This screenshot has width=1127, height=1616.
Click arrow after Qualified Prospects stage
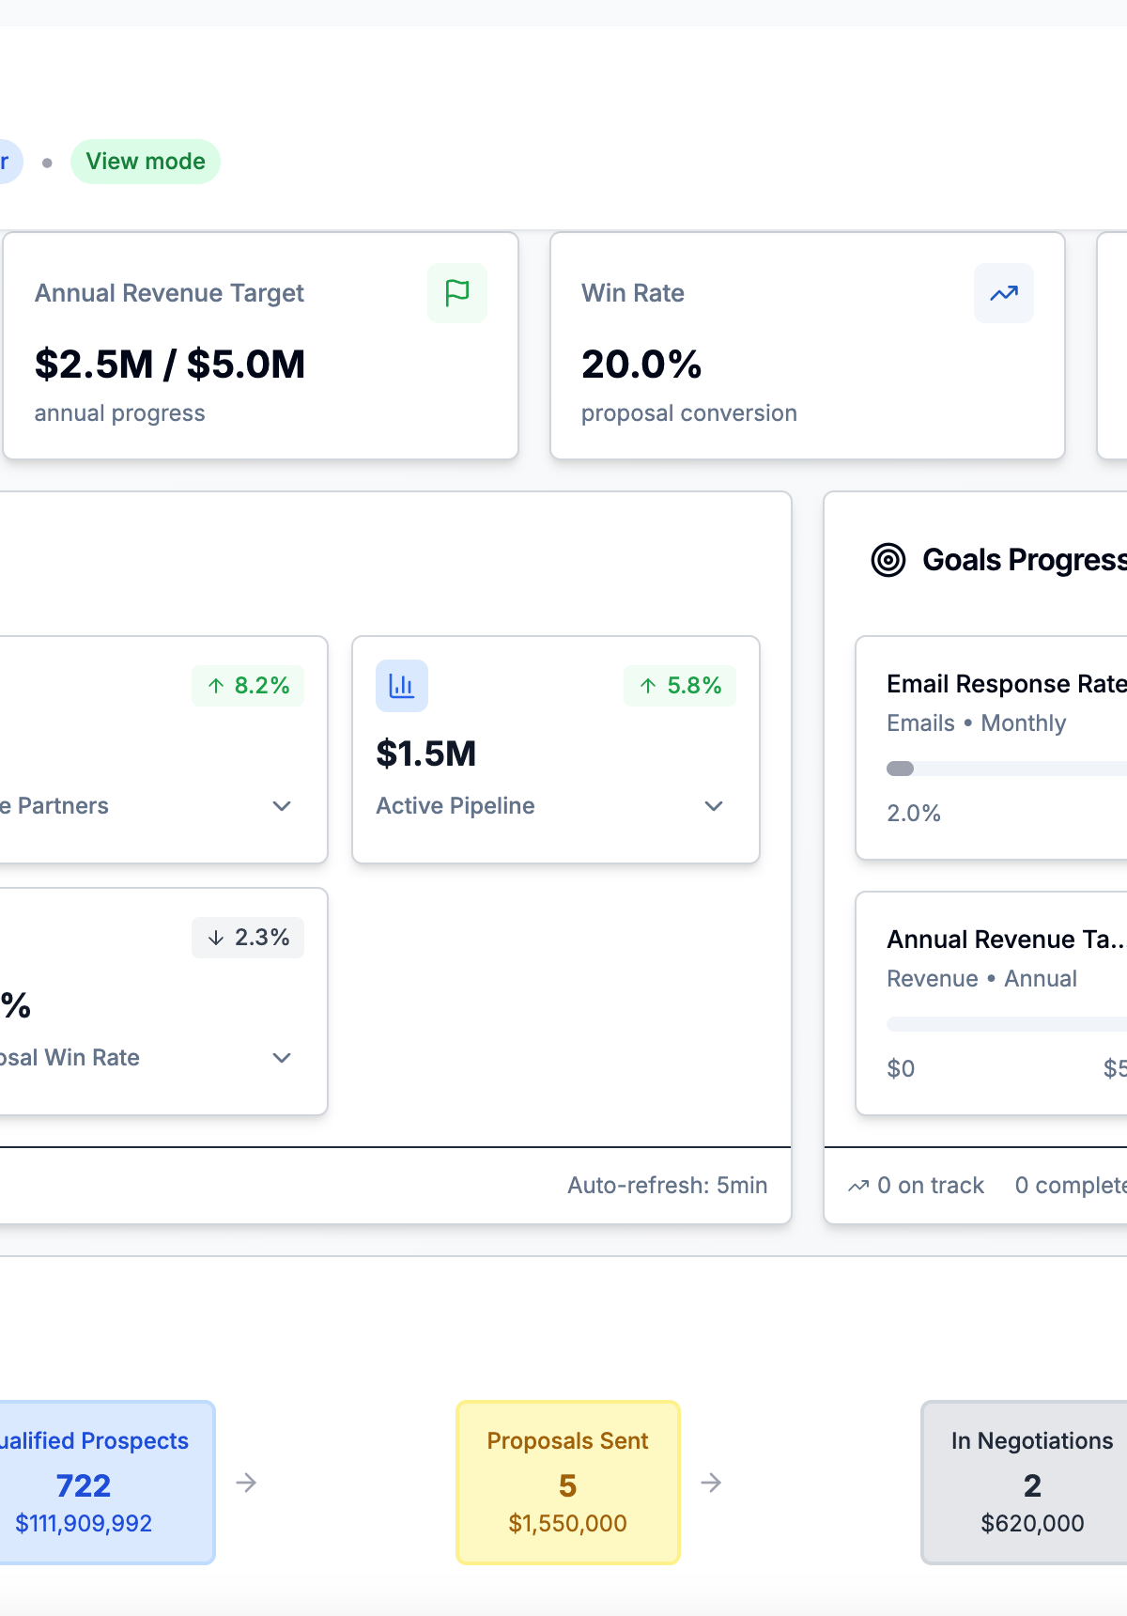coord(246,1483)
